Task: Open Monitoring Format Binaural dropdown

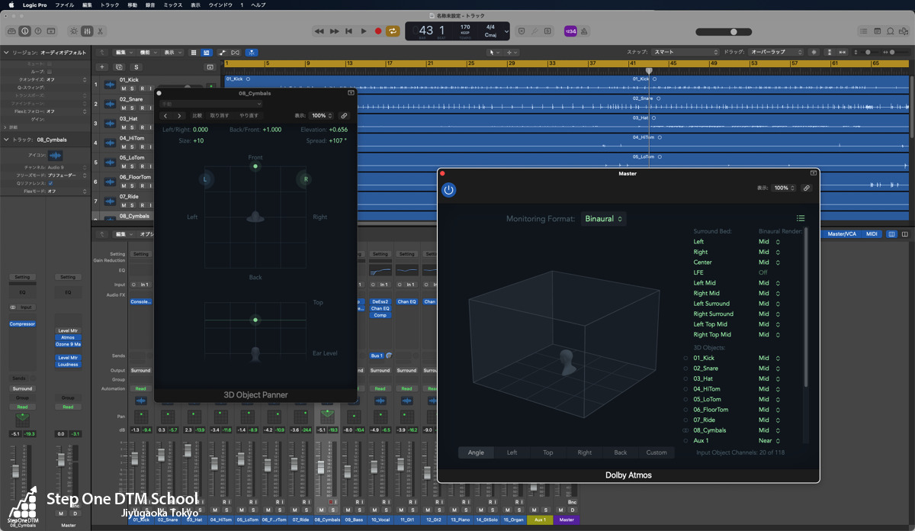Action: pyautogui.click(x=604, y=219)
